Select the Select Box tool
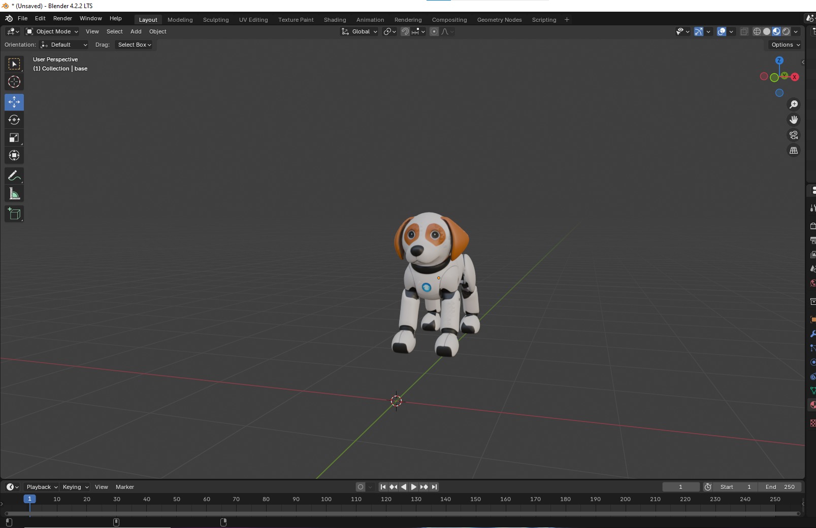 pos(14,64)
